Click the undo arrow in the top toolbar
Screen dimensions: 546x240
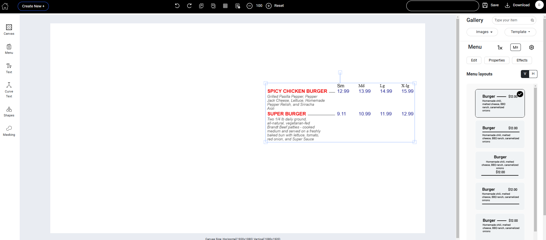[x=177, y=6]
